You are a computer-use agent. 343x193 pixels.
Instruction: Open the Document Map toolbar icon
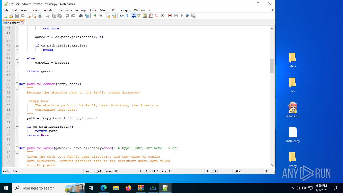[145, 16]
